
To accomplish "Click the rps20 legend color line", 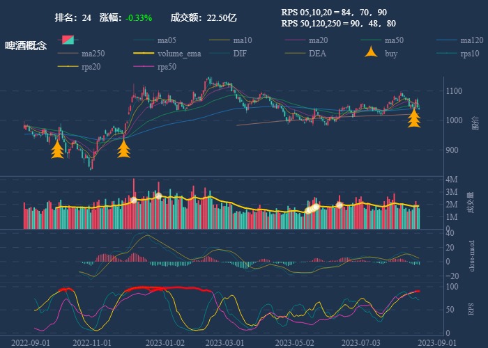I will [x=68, y=67].
